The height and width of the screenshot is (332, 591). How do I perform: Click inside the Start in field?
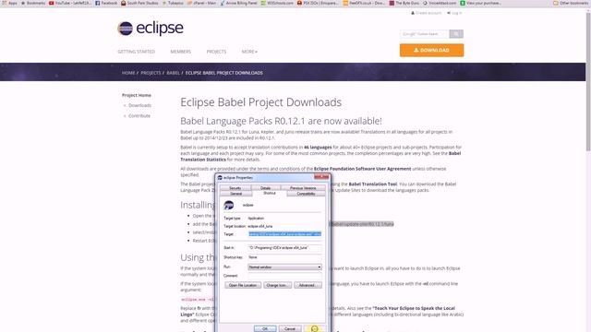(285, 248)
